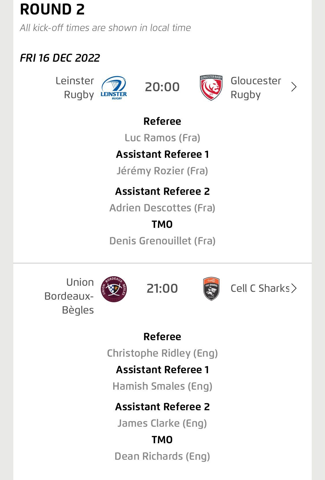
Task: Click TMO name Dean Richards (Eng)
Action: [162, 456]
